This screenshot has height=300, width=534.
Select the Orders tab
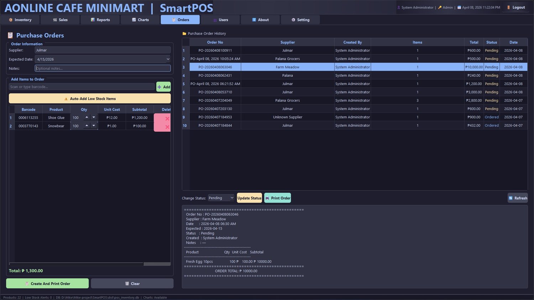click(x=180, y=20)
